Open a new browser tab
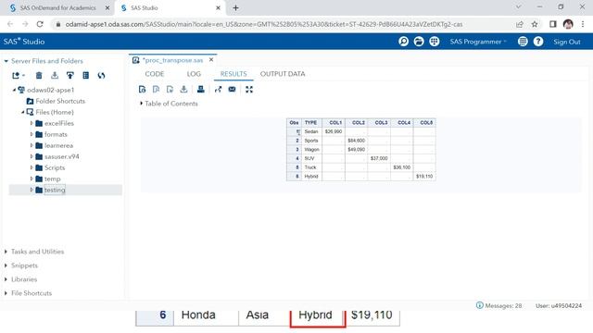 235,8
